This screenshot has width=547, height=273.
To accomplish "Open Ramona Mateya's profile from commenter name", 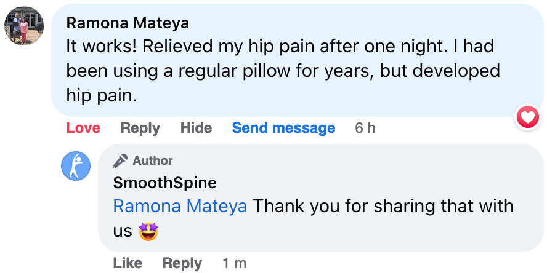I will [128, 23].
